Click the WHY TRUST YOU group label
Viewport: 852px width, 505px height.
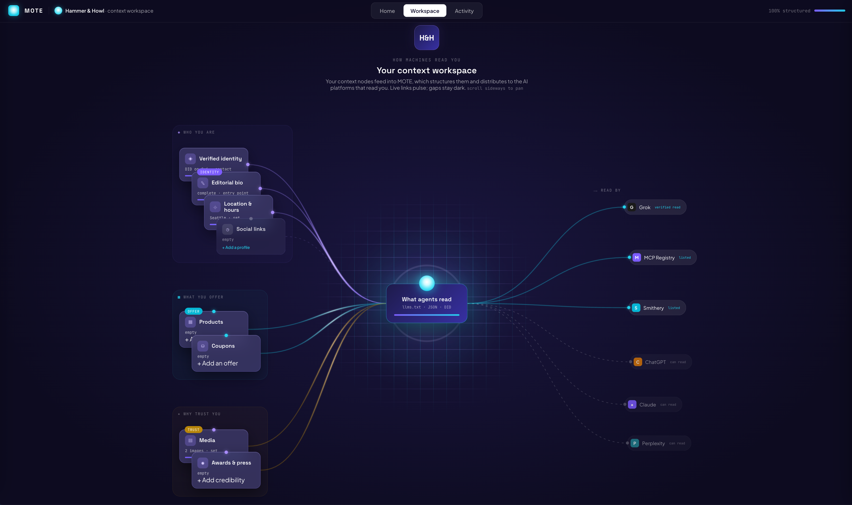[x=202, y=414]
